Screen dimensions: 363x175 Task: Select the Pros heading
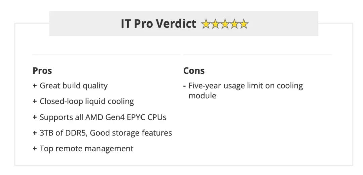42,71
